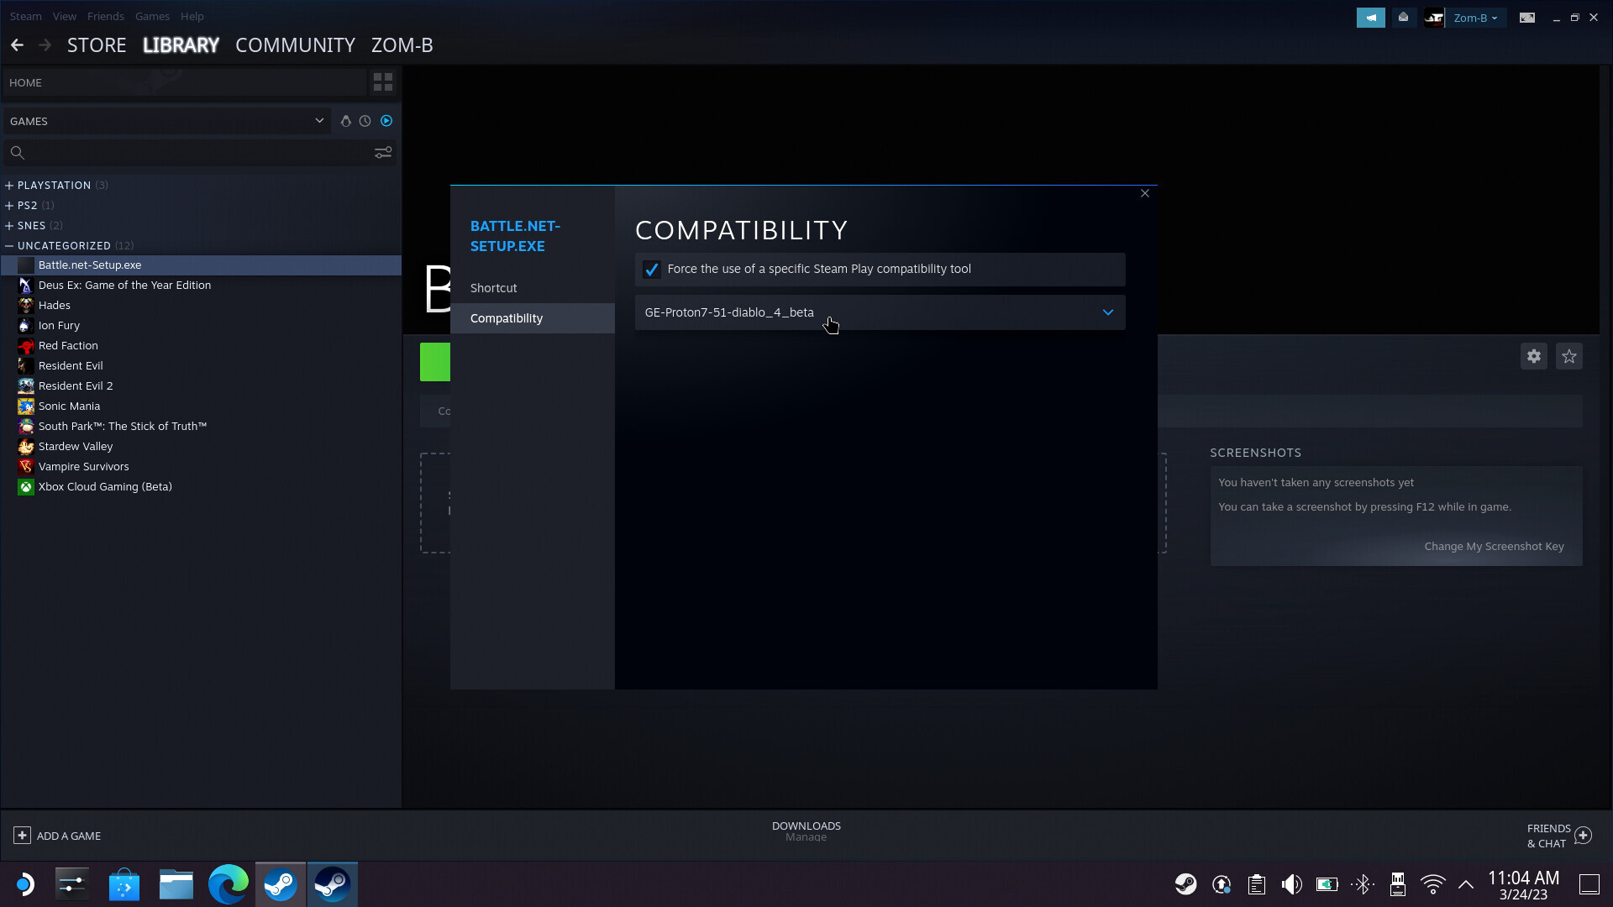Screen dimensions: 1613x907
Task: Close the Battle.net-Setup.exe properties dialog
Action: [x=1144, y=193]
